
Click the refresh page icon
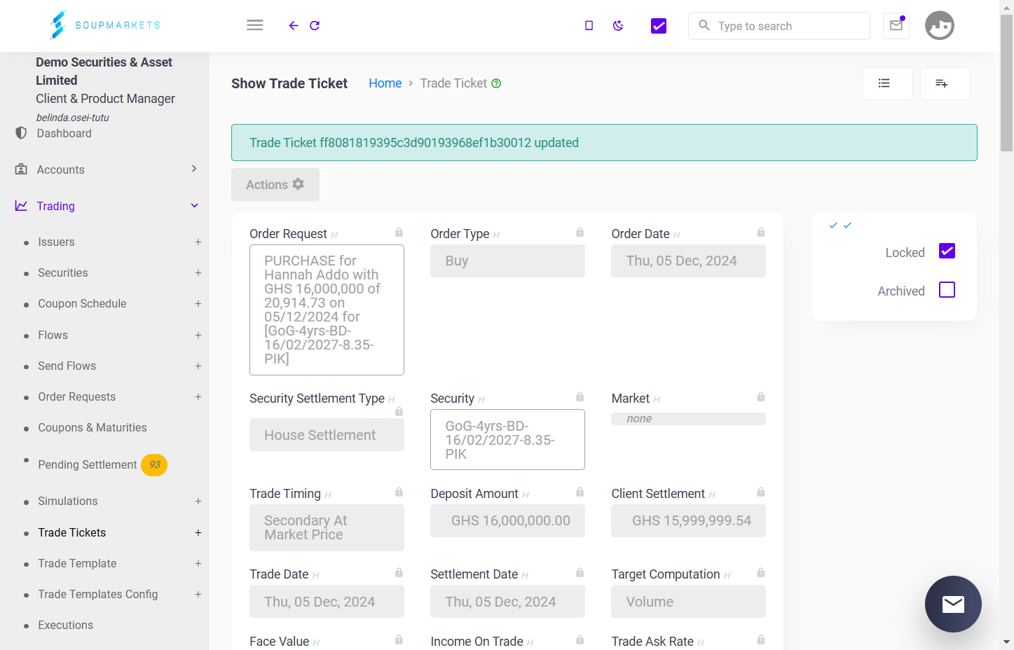(315, 26)
